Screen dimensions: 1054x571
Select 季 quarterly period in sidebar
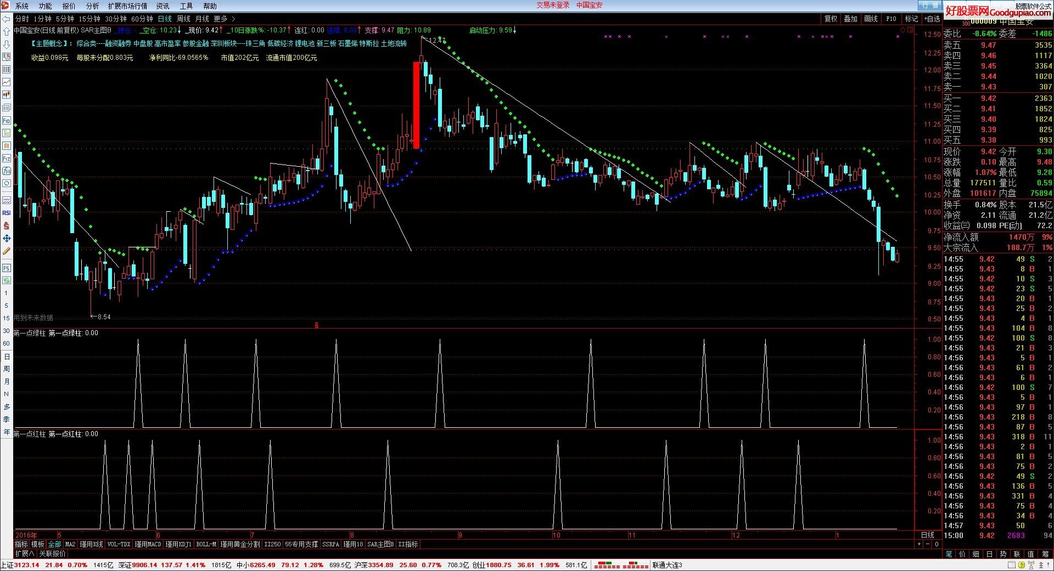pos(7,420)
